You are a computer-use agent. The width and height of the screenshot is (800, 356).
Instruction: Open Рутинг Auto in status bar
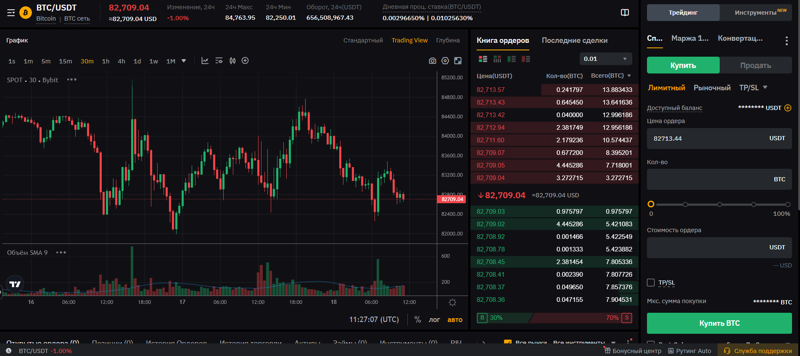tap(689, 351)
